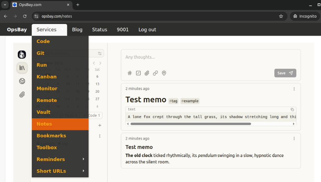Screen dimensions: 321x182
Task: Click the Log out link
Action: 147,30
